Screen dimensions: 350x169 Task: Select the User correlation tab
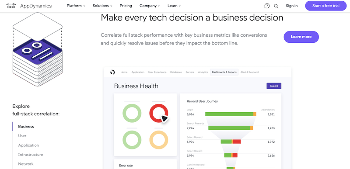click(22, 136)
